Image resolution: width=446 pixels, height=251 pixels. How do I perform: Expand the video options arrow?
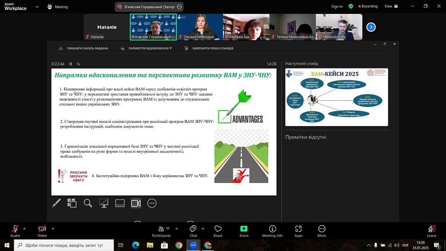[53, 229]
